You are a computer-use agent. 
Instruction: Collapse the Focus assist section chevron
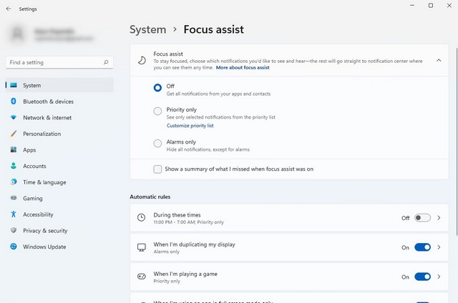coord(439,61)
